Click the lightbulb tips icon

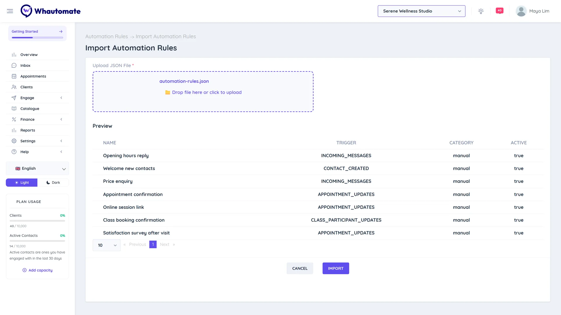[x=481, y=11]
